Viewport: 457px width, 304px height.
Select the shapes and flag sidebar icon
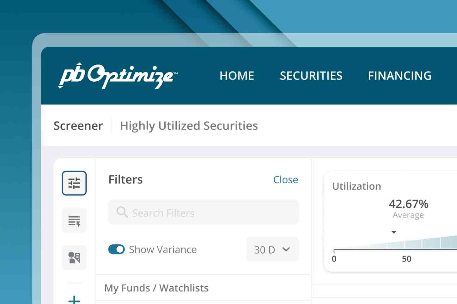74,258
